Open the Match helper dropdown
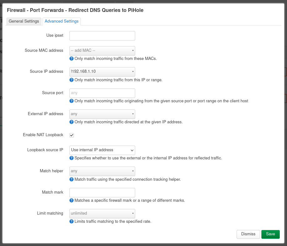This screenshot has width=287, height=246. (x=102, y=171)
